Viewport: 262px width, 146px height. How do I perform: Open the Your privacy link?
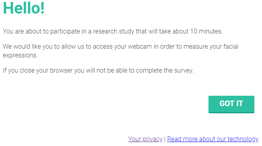coord(145,139)
